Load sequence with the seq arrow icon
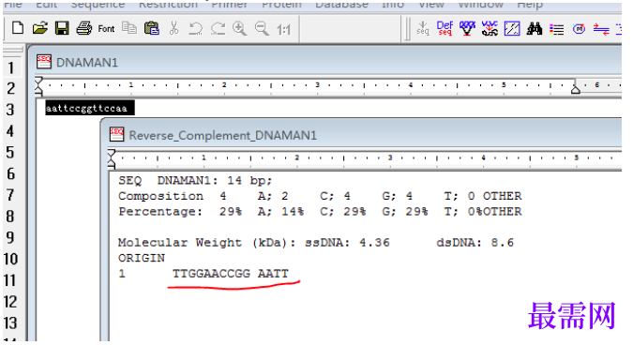The width and height of the screenshot is (633, 345). pyautogui.click(x=423, y=28)
